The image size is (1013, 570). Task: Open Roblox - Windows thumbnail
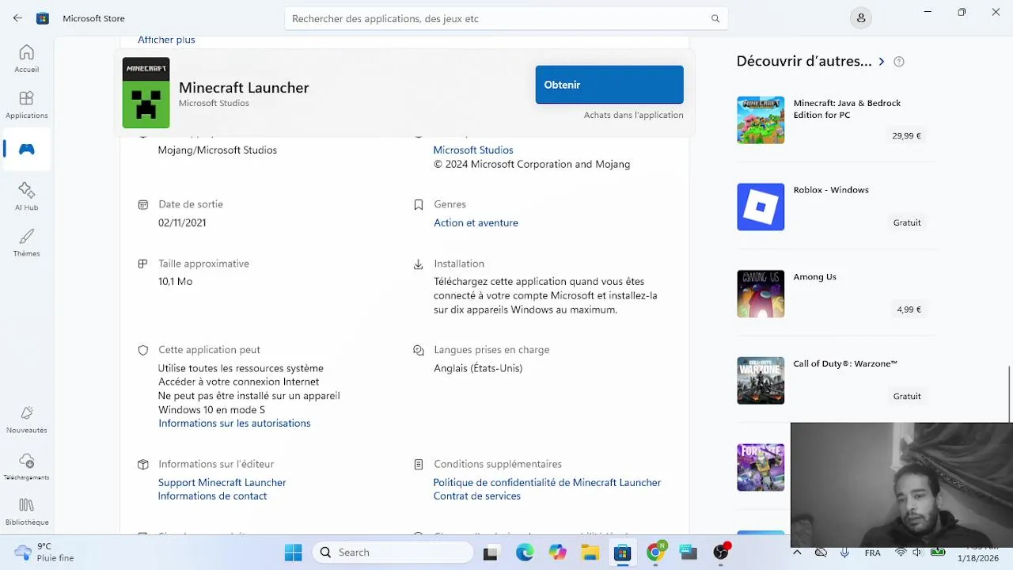[x=761, y=207]
